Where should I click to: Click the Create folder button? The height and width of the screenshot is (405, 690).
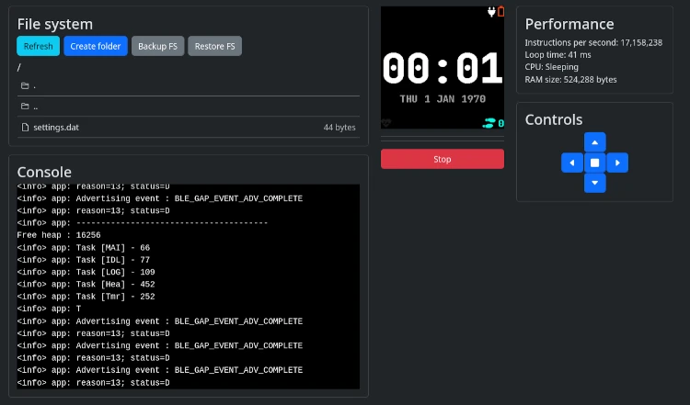coord(96,46)
